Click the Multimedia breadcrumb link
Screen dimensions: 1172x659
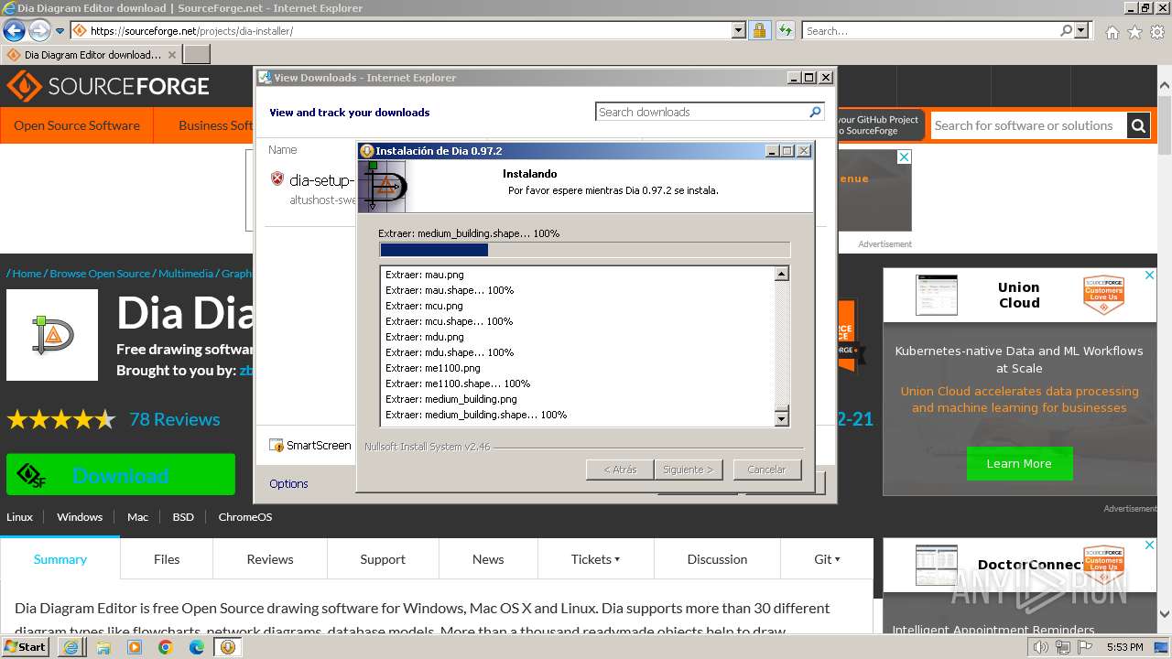[x=185, y=274]
